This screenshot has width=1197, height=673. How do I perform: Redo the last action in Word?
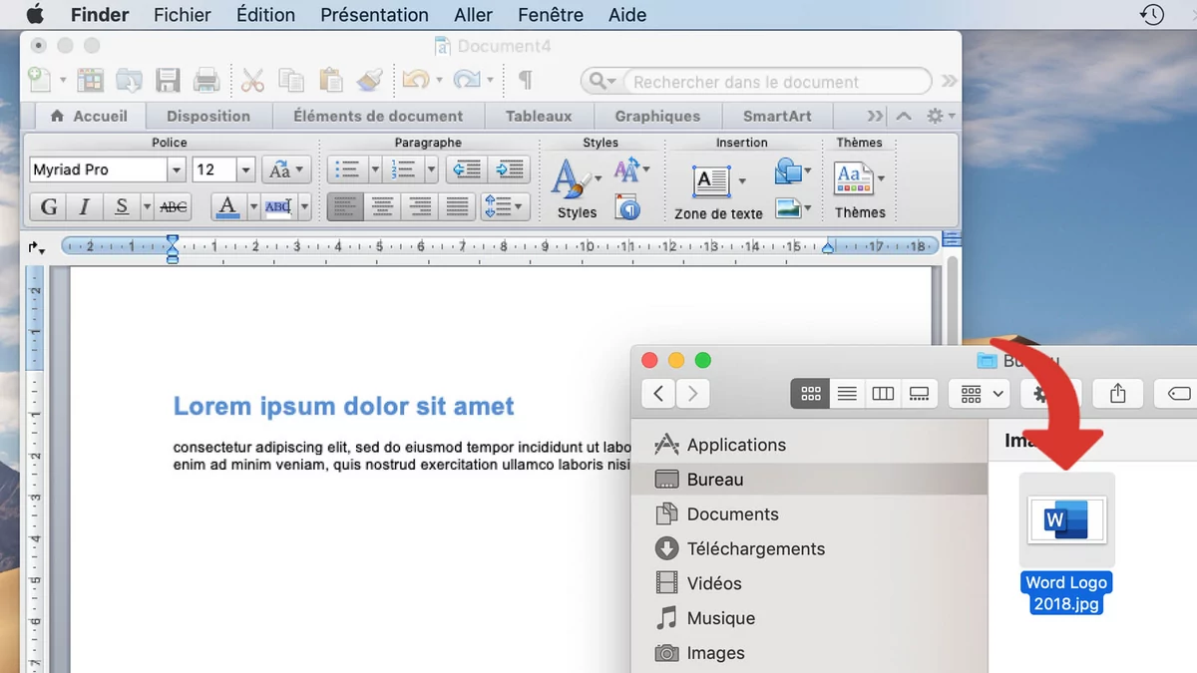point(466,80)
